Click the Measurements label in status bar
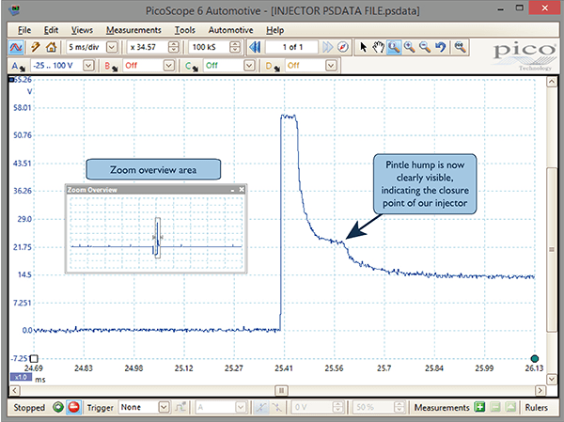This screenshot has width=564, height=422. (442, 407)
